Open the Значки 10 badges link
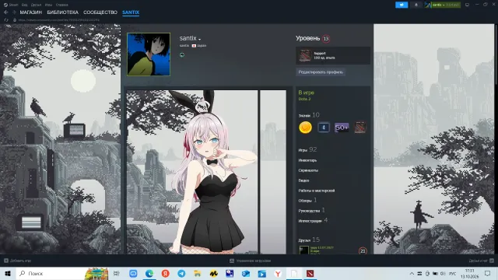This screenshot has width=498, height=280. [x=309, y=115]
